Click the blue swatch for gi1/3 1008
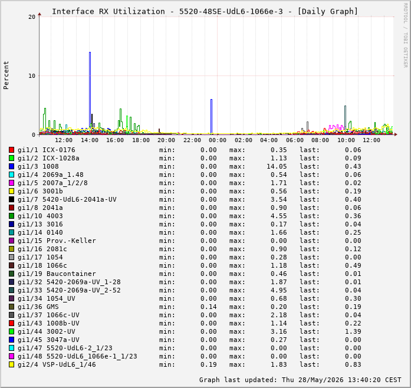Viewport: 411px width, 388px height. 11,166
